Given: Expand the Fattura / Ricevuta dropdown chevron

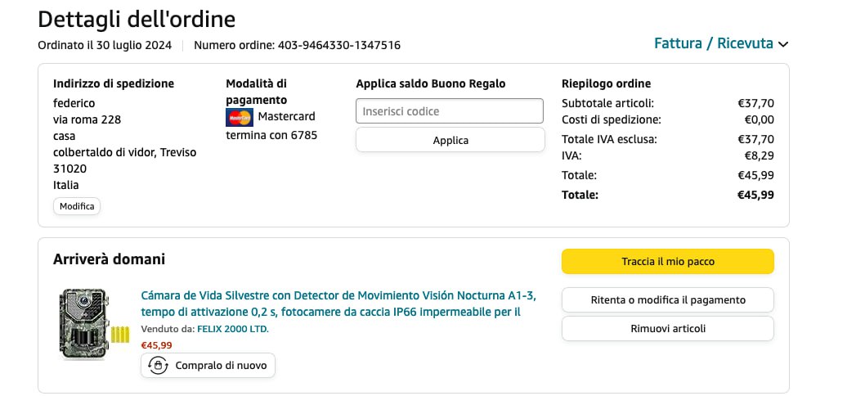Looking at the screenshot, I should [784, 44].
